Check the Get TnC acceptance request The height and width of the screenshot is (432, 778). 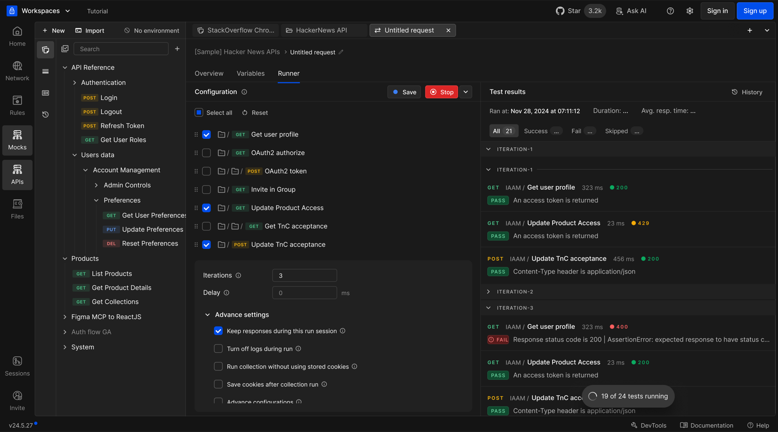click(x=207, y=226)
